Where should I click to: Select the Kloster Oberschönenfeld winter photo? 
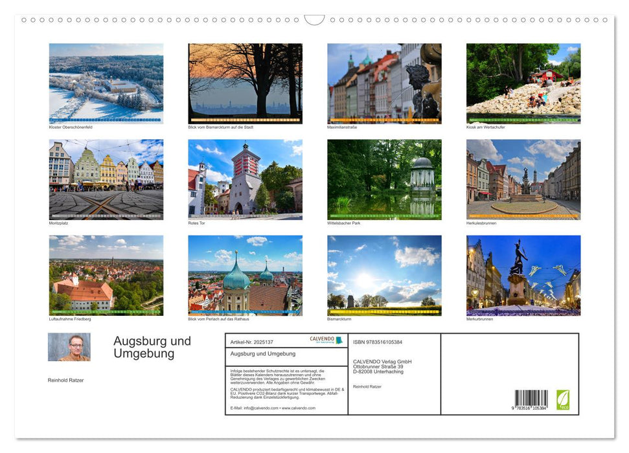point(106,83)
